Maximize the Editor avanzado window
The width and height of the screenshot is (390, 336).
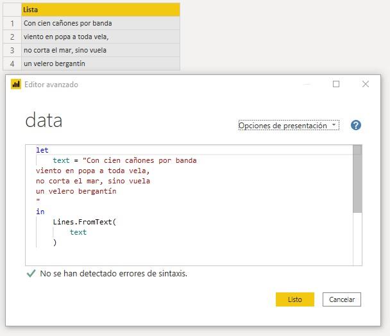(x=335, y=84)
